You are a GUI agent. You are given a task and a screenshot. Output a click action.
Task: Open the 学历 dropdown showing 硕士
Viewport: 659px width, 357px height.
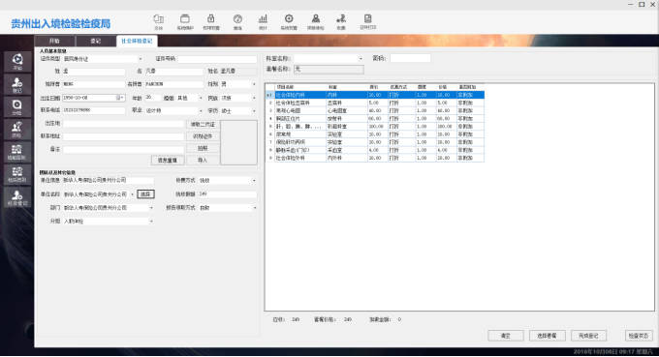254,110
